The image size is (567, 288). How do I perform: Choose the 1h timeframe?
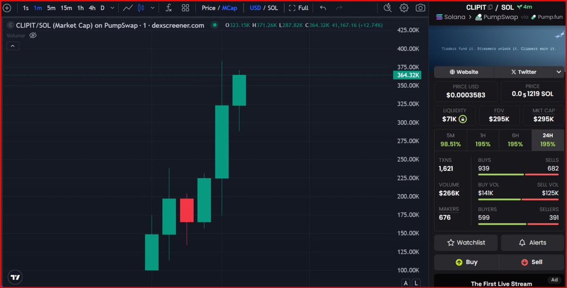tap(81, 8)
